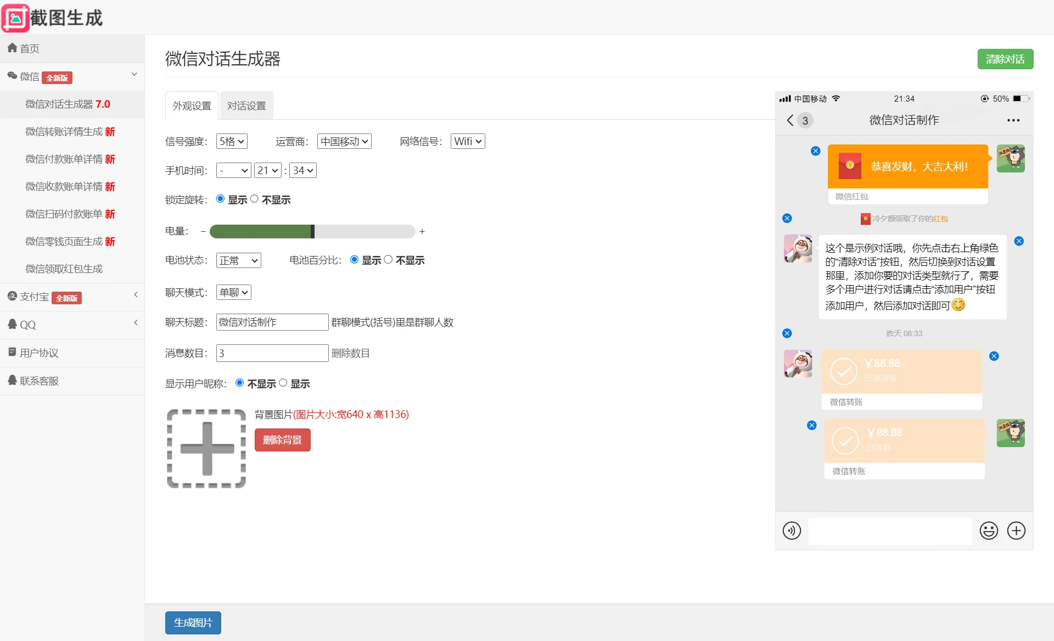Viewport: 1054px width, 641px height.
Task: Open the 运营商 中国移动 dropdown
Action: point(344,141)
